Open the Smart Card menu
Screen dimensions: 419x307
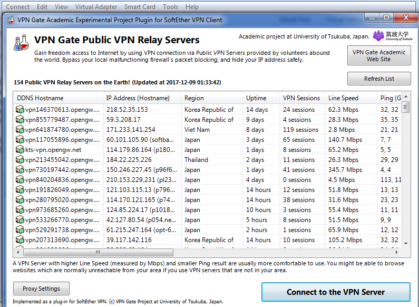[140, 7]
